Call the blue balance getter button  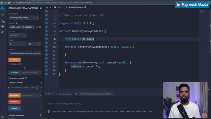[x=15, y=108]
